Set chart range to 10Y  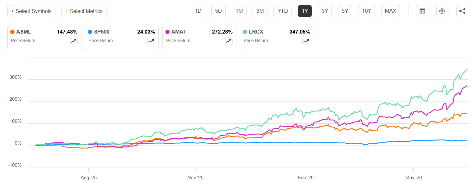pos(366,11)
